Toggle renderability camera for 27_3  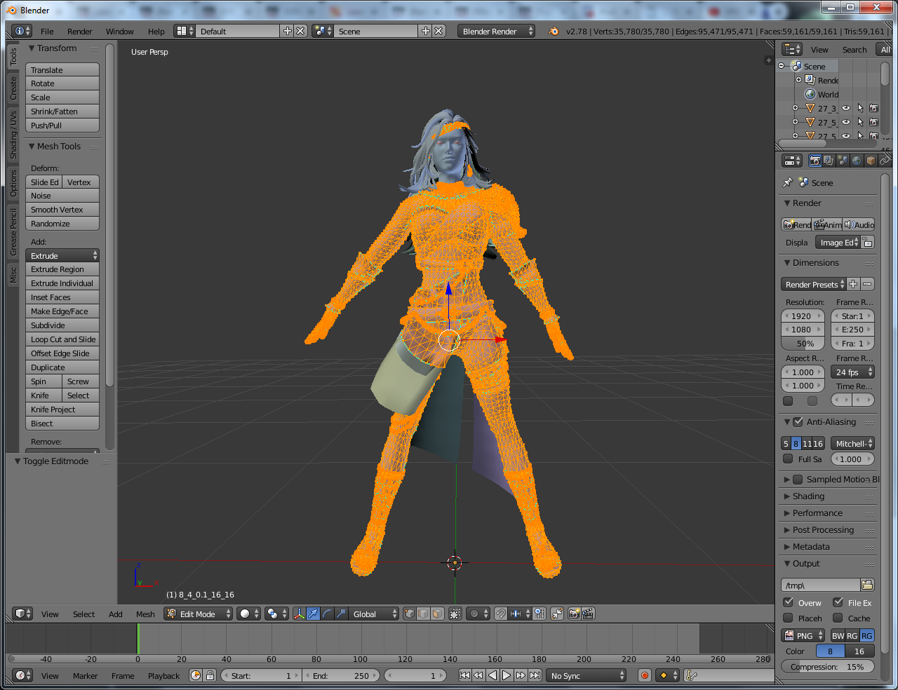pyautogui.click(x=873, y=108)
